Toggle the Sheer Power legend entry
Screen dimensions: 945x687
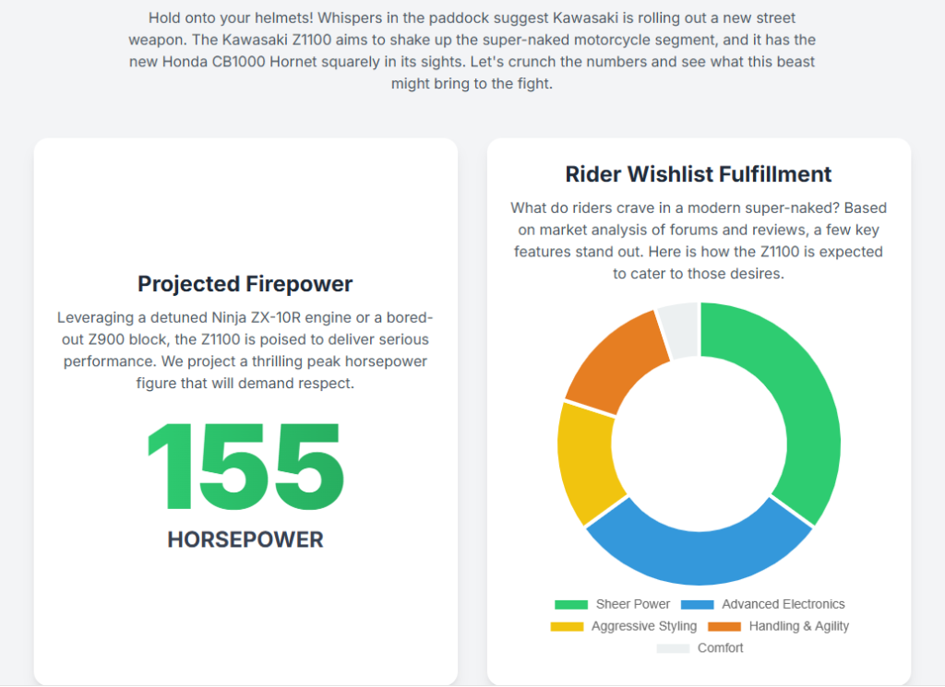[x=633, y=604]
